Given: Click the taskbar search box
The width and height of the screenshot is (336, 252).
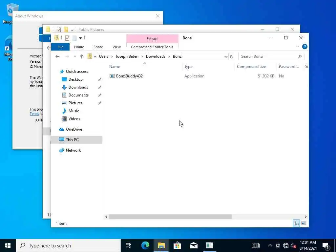Looking at the screenshot, I should click(68, 245).
